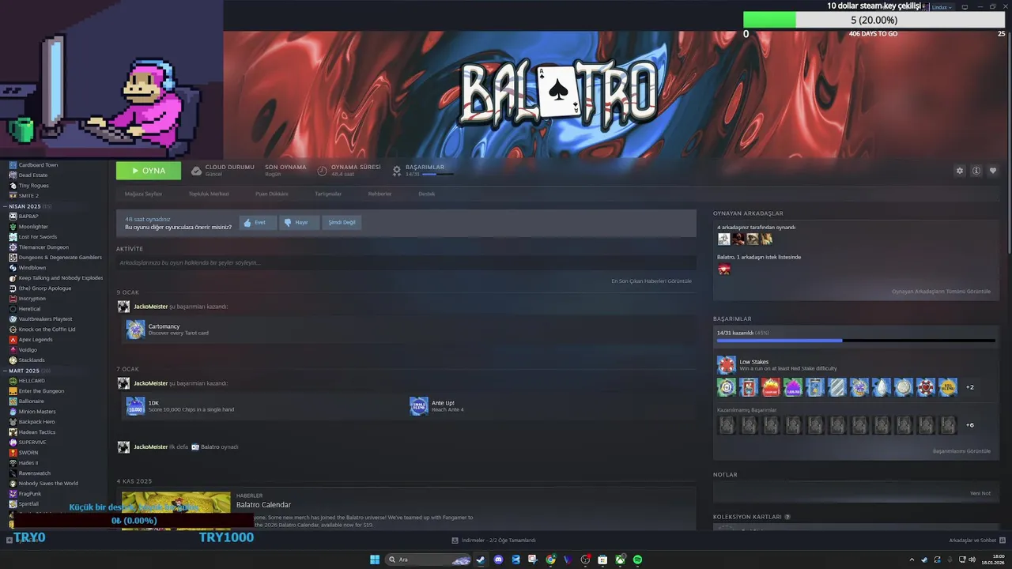
Task: Open the first friend avatar under Oynayan Arkadaşlar
Action: click(723, 239)
